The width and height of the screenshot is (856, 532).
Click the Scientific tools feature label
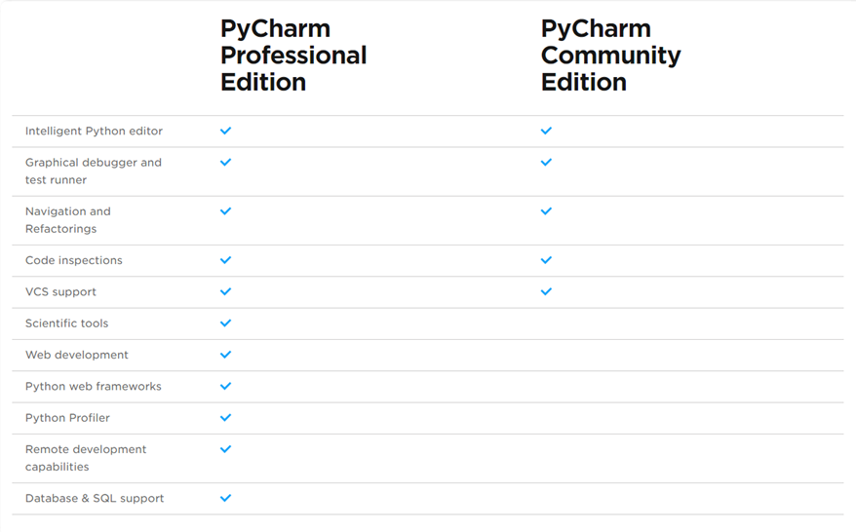point(66,323)
